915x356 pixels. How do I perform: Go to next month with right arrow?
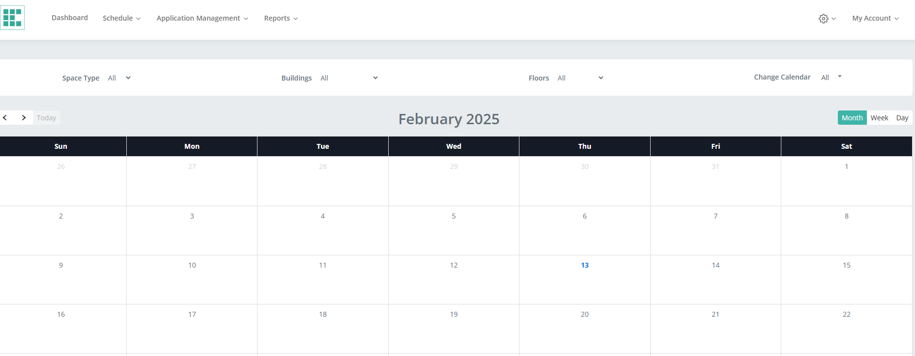[x=24, y=118]
